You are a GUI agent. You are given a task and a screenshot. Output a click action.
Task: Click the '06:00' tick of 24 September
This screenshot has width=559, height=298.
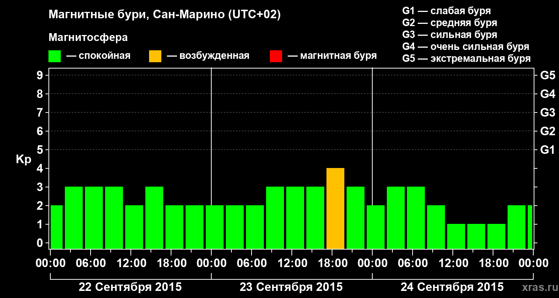pyautogui.click(x=413, y=263)
